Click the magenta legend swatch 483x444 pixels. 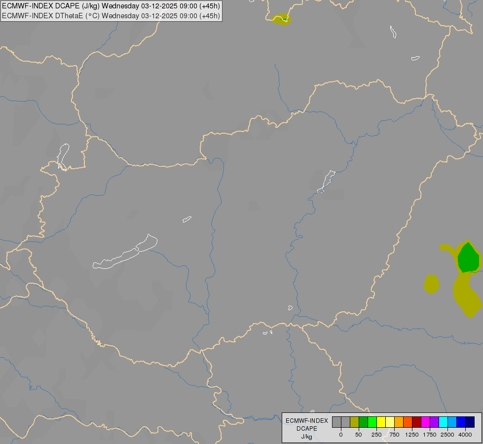pyautogui.click(x=425, y=422)
